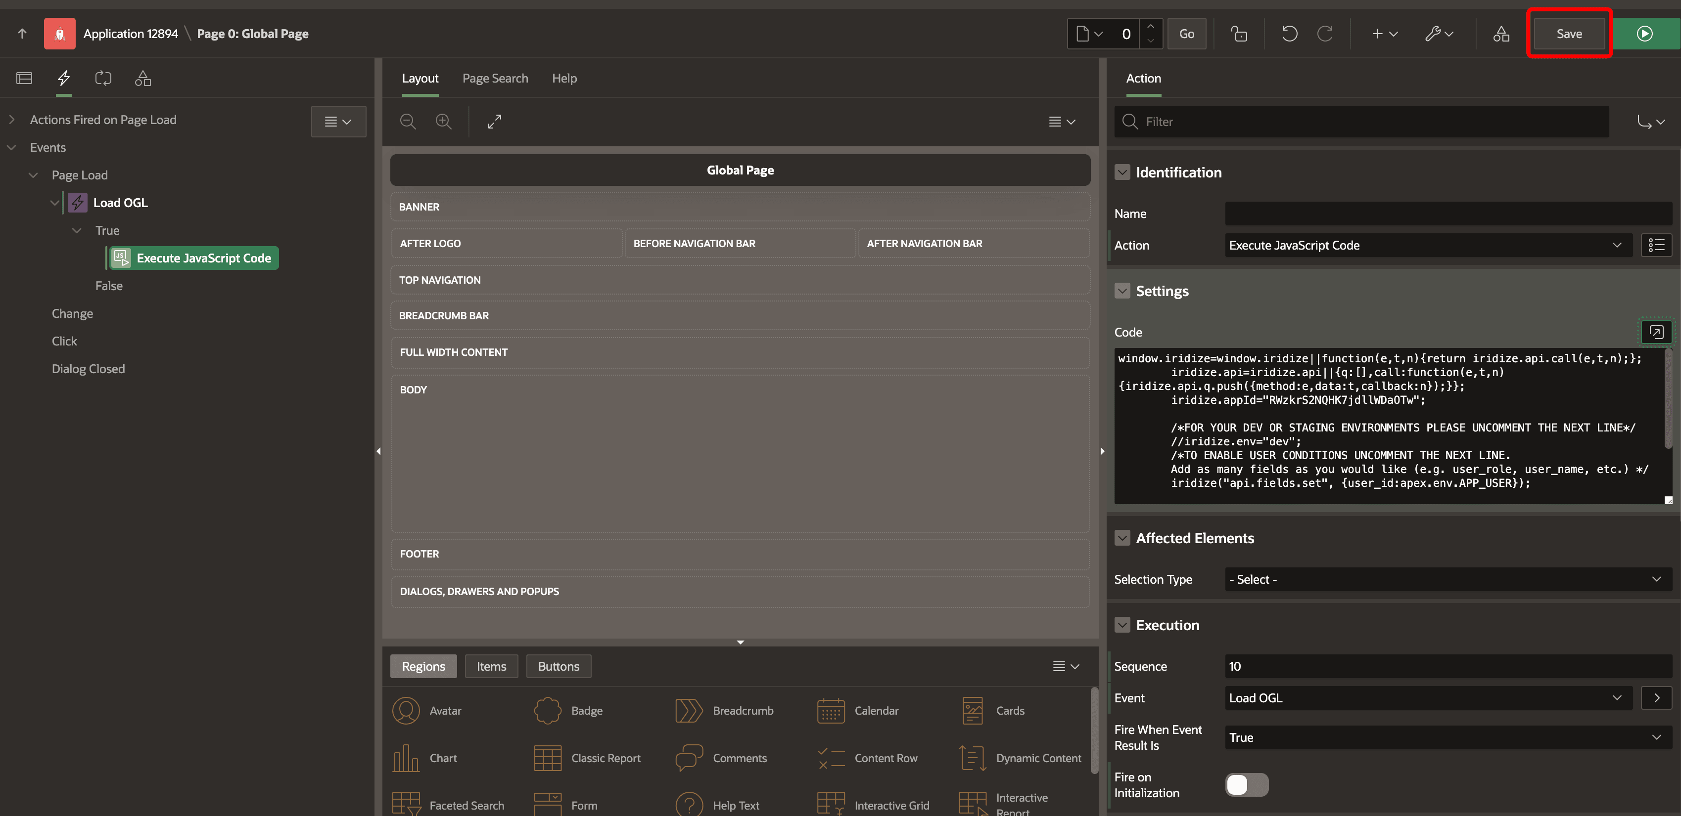Select the Items gallery tab
1681x816 pixels.
pyautogui.click(x=491, y=666)
